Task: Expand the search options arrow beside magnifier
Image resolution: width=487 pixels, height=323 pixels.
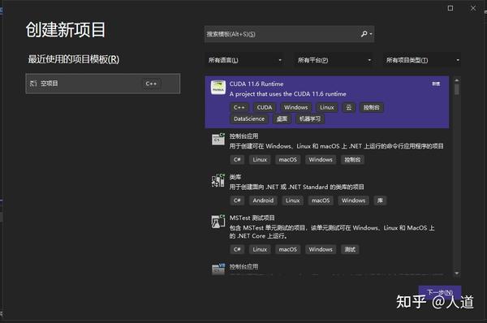Action: click(x=371, y=34)
